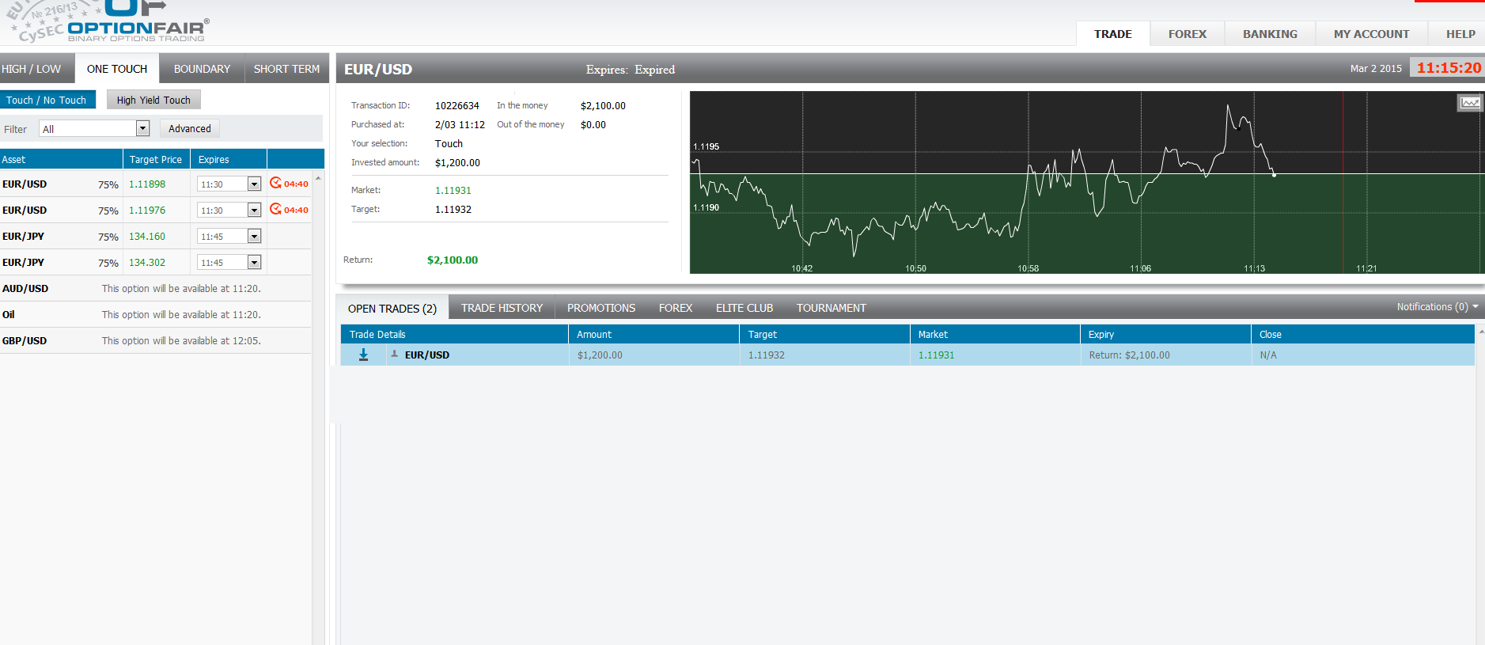Click the open trades panel scrollbar up arrow
Screen dimensions: 1485x645
pyautogui.click(x=1480, y=331)
